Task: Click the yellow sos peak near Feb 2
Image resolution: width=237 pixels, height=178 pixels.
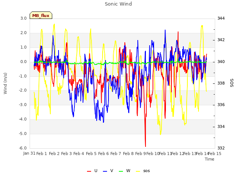Action: (54, 24)
